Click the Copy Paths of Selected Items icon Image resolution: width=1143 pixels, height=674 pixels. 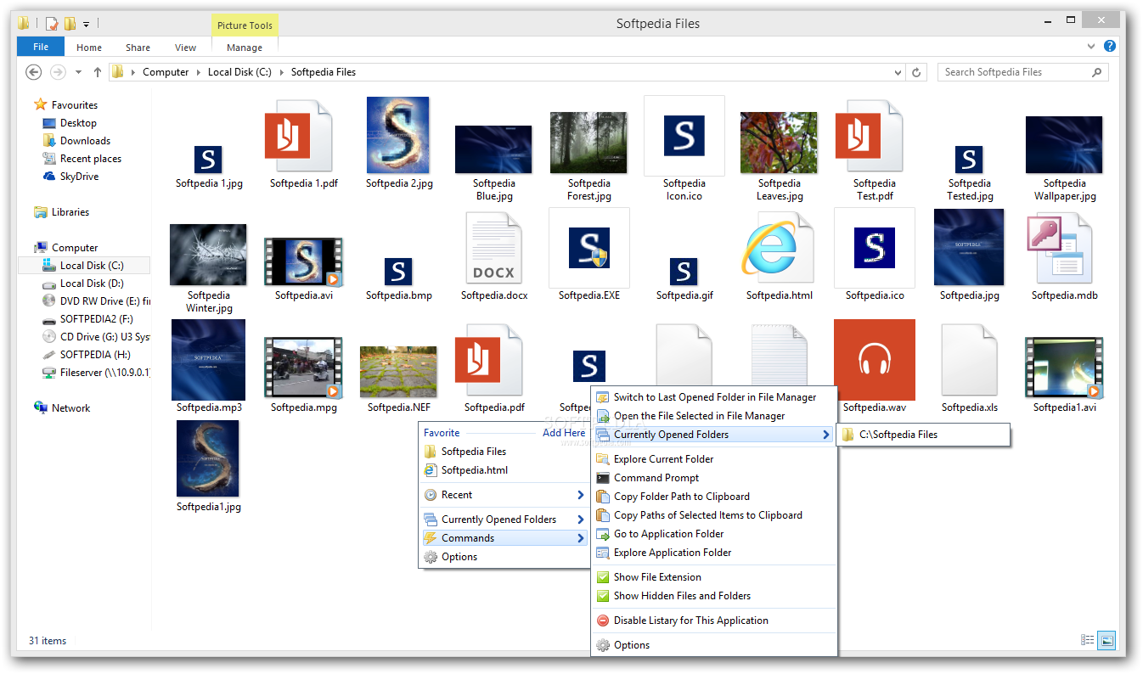[x=603, y=515]
